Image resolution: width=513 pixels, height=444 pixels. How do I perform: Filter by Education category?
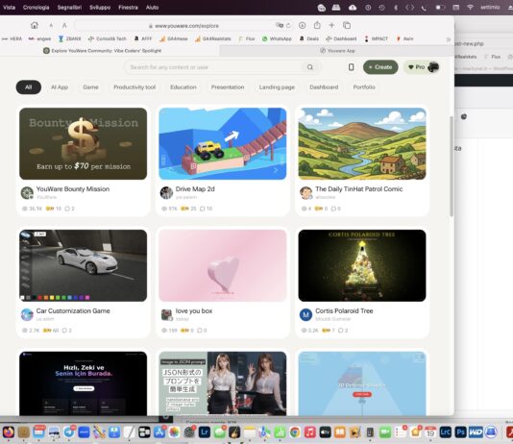(183, 87)
